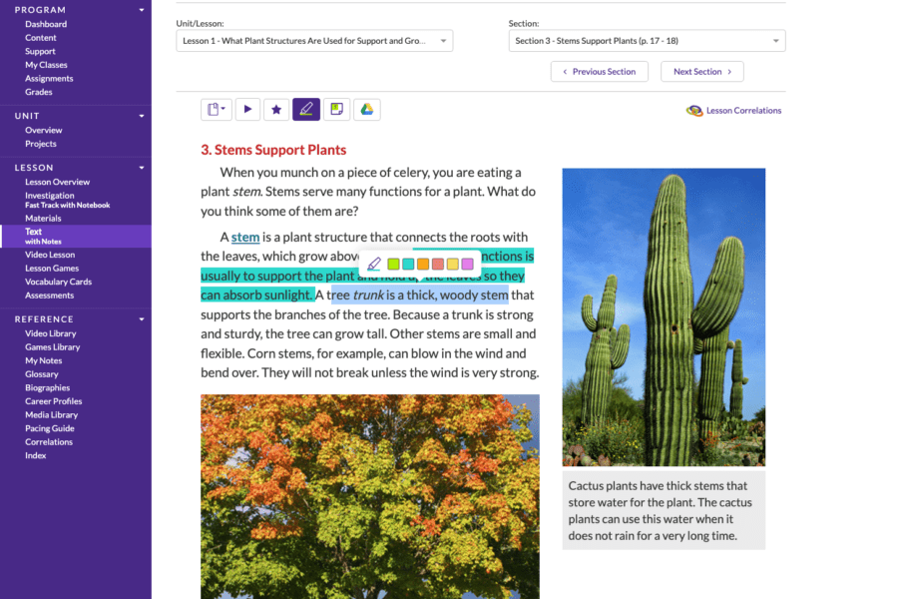898x599 pixels.
Task: Click the play audio button in toolbar
Action: point(247,110)
